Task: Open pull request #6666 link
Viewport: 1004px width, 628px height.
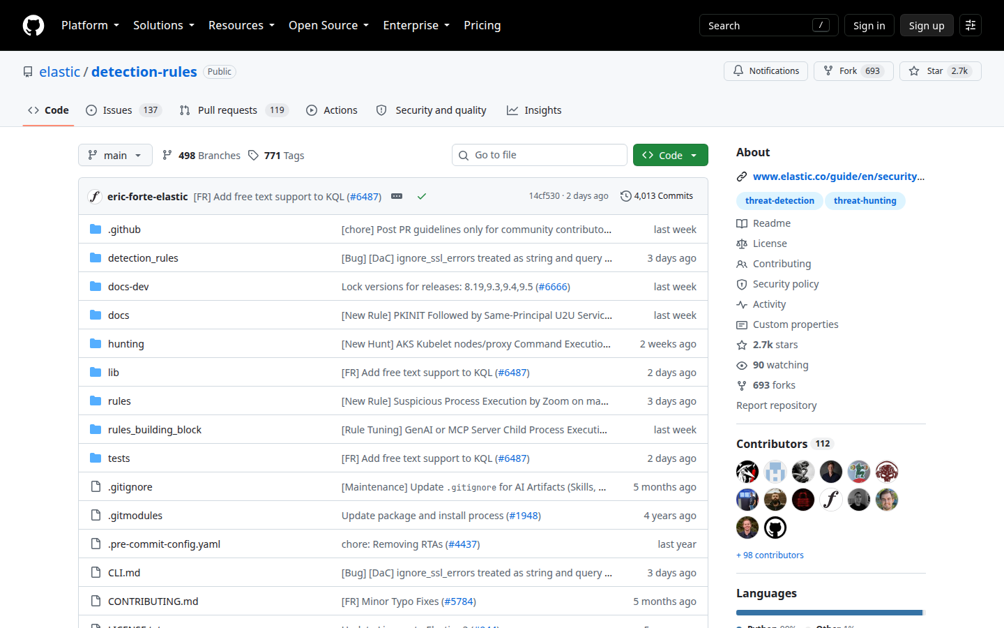Action: (552, 287)
